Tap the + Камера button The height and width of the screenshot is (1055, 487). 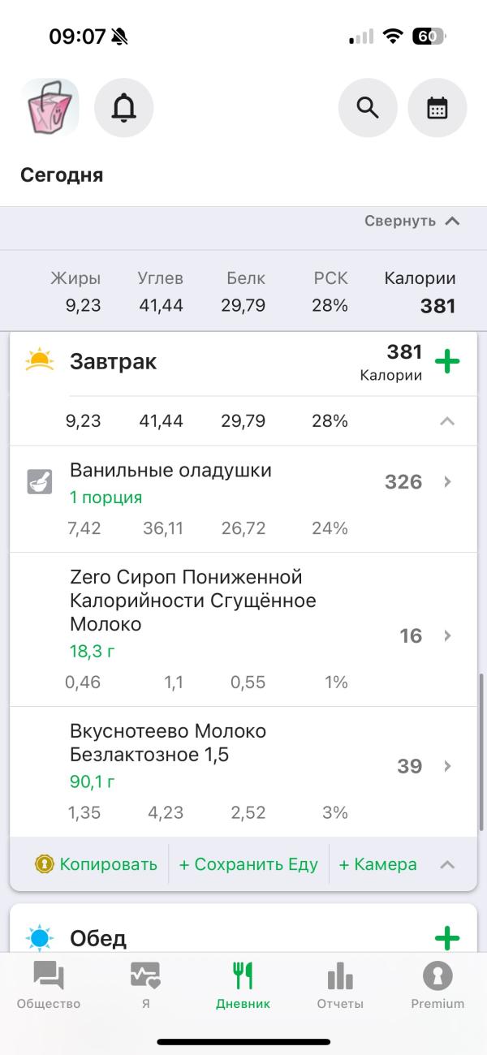377,864
